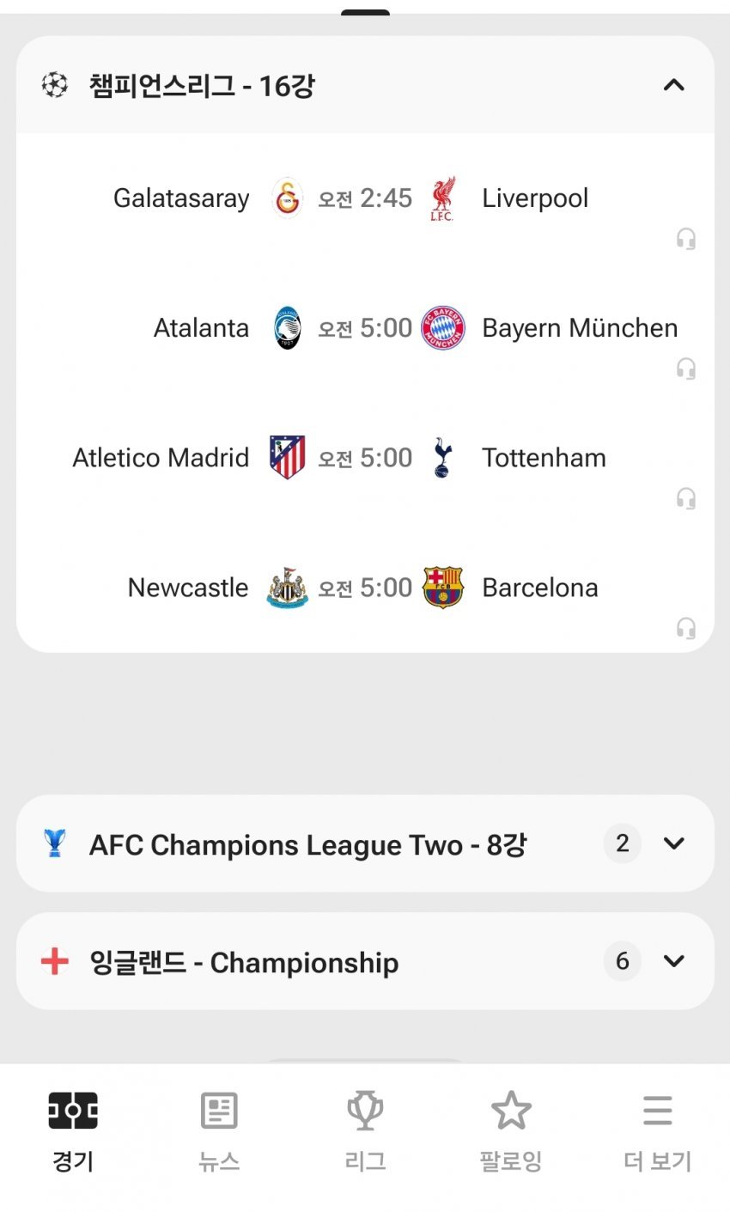Open the Atletico Madrid vs Tottenham match time
Screen dimensions: 730x1212
tap(365, 458)
